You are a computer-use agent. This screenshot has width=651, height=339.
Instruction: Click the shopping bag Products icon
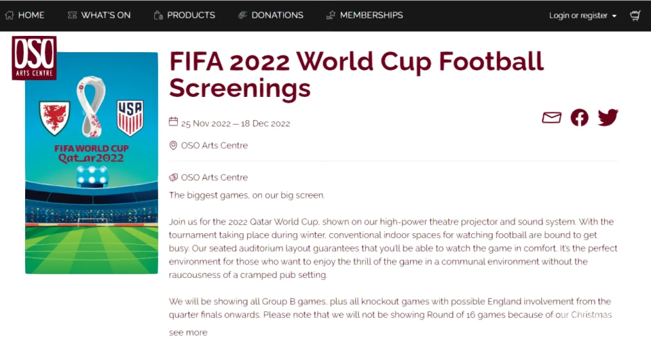click(x=158, y=15)
